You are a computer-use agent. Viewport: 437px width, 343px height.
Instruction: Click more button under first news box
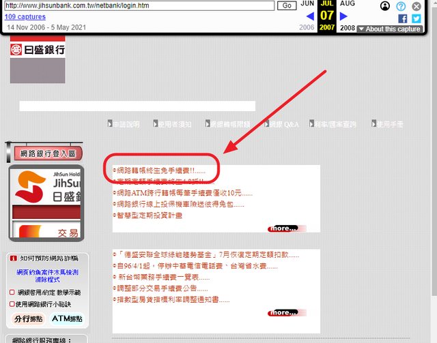pos(283,228)
